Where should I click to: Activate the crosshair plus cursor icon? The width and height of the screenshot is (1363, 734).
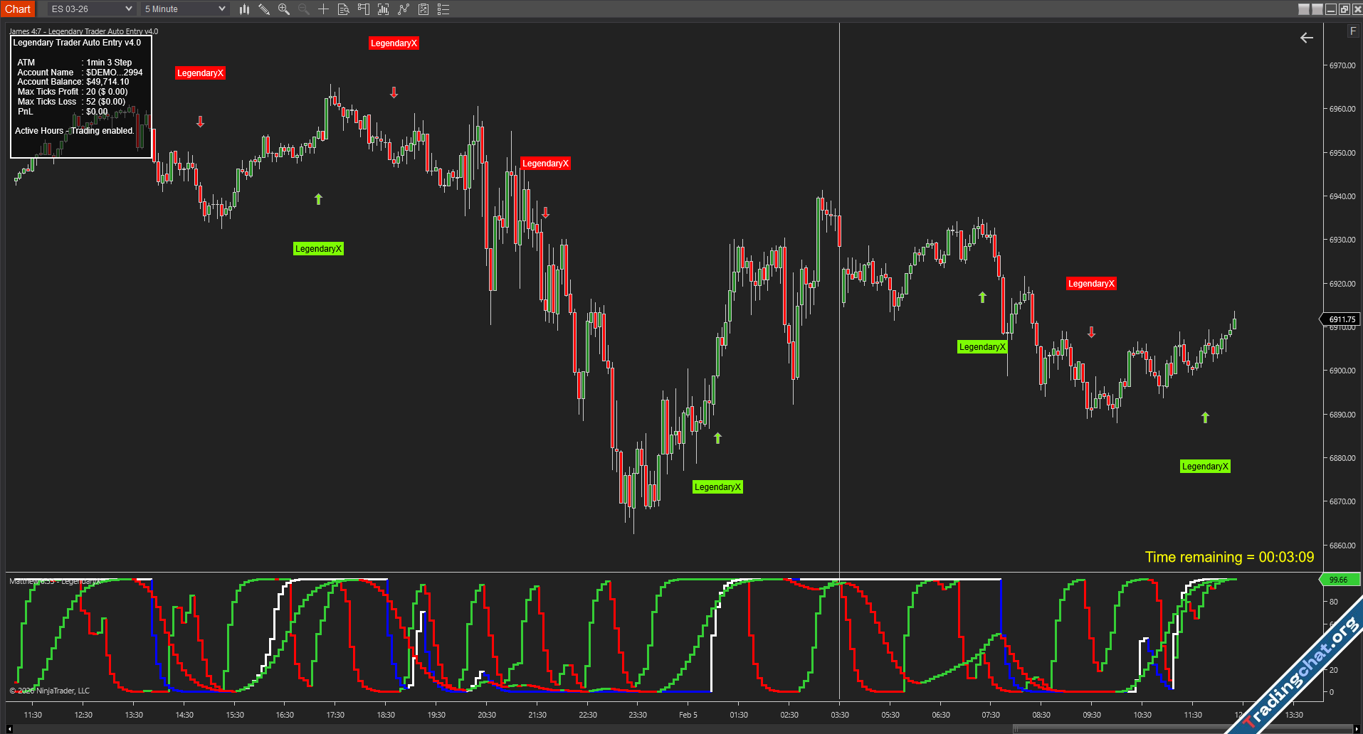point(323,9)
